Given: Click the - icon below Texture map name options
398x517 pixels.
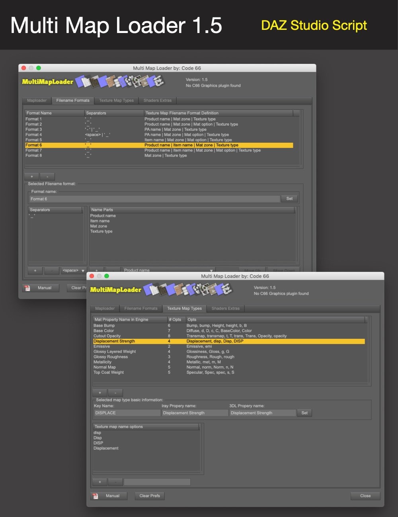Looking at the screenshot, I should pyautogui.click(x=115, y=482).
